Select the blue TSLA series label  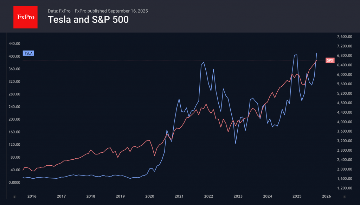(28, 53)
